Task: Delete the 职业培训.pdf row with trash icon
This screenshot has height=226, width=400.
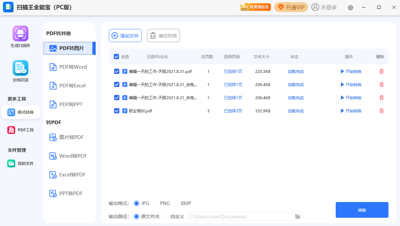Action: 382,111
